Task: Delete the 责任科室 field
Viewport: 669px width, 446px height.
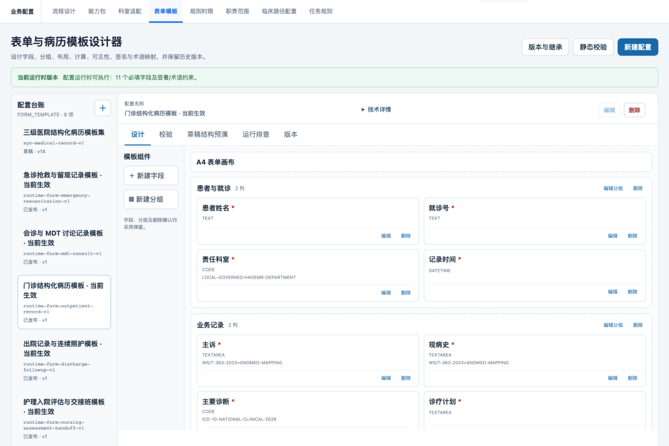Action: (x=406, y=293)
